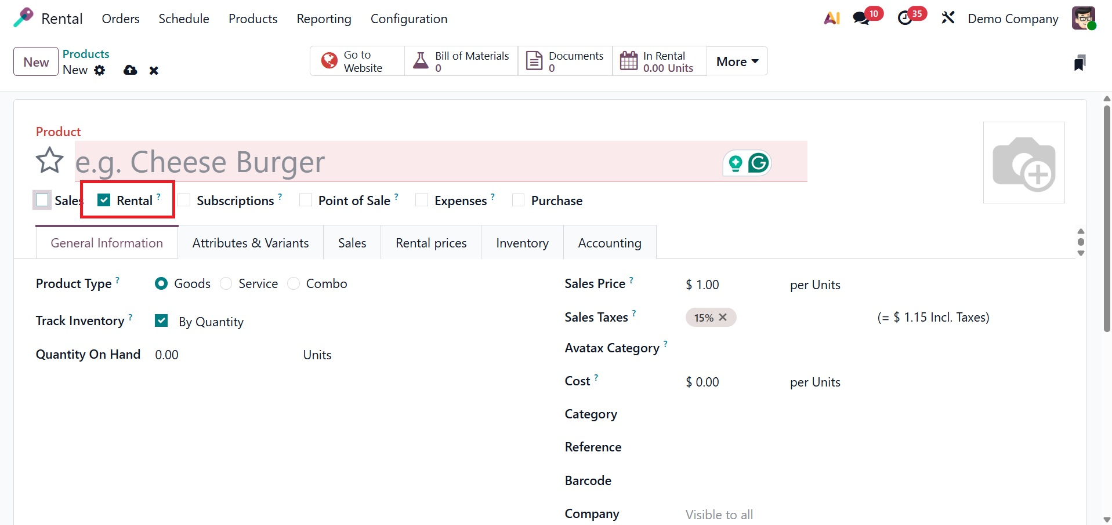Screen dimensions: 1112x525
Task: Open the conversations message icon
Action: [x=861, y=19]
